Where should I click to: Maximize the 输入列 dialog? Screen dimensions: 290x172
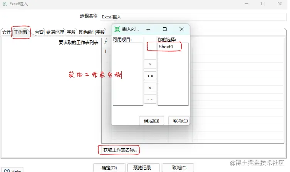pyautogui.click(x=164, y=29)
